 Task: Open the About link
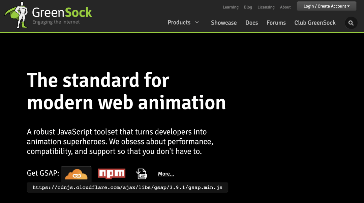point(285,7)
